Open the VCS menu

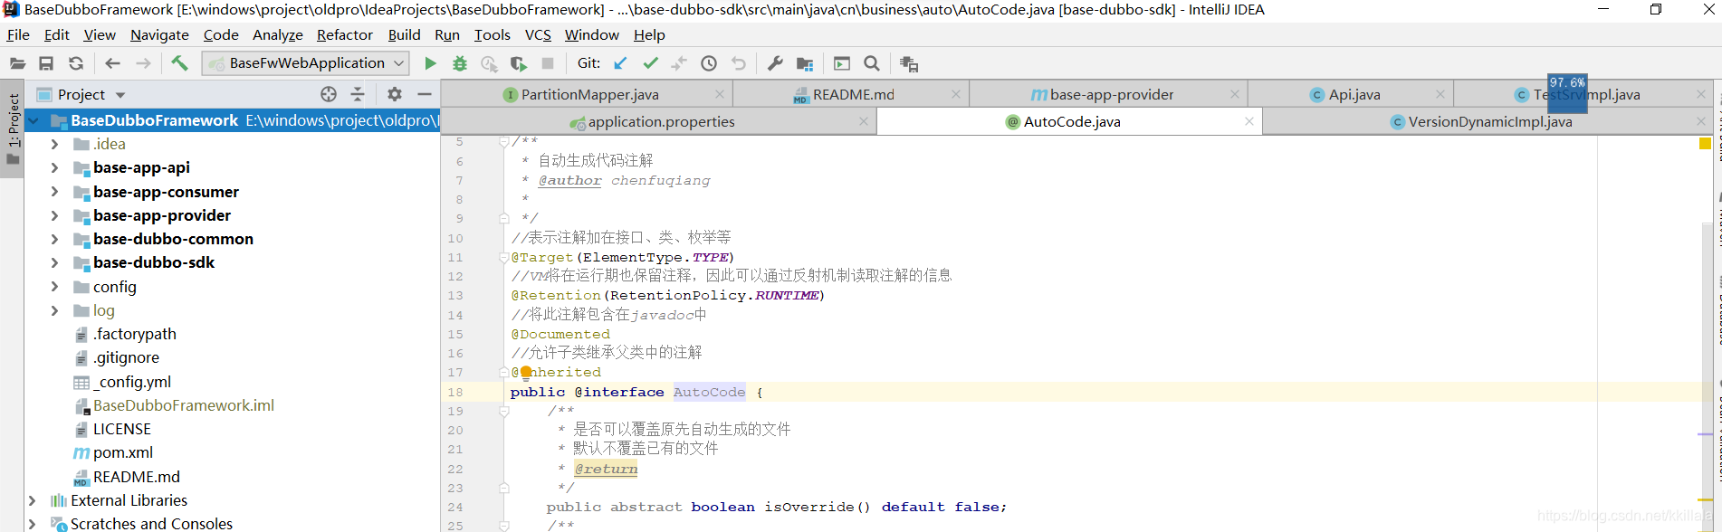click(x=538, y=34)
